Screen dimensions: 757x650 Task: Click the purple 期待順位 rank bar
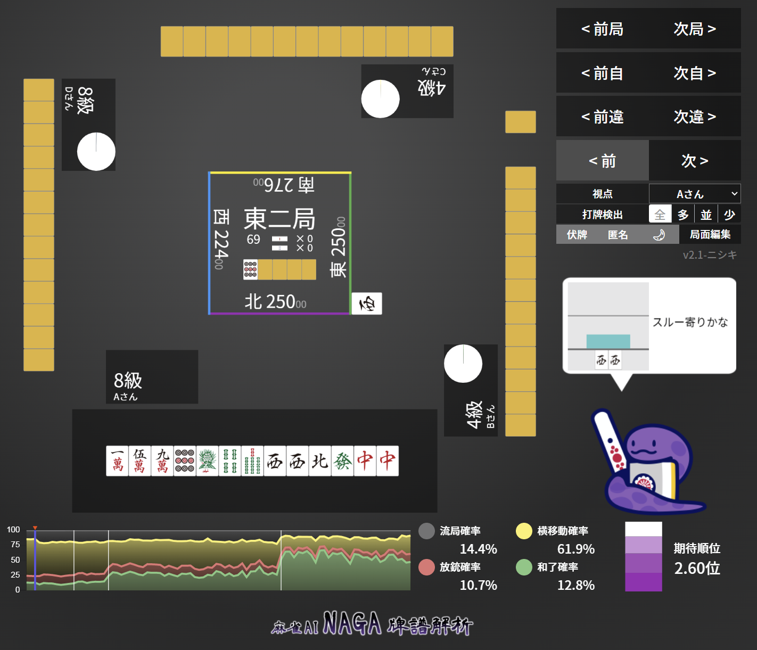pos(644,556)
